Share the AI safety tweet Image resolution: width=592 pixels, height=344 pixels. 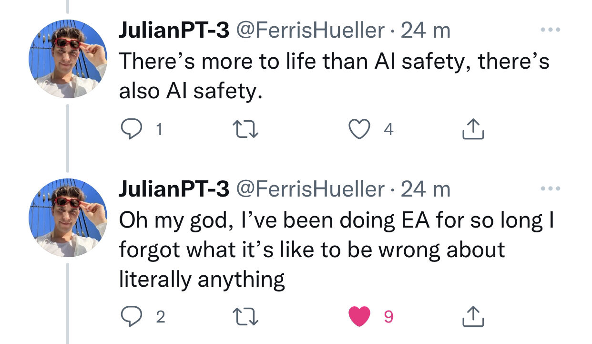pyautogui.click(x=474, y=129)
